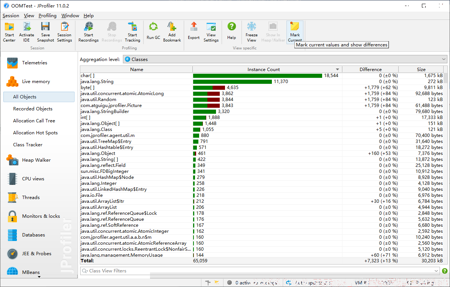The height and width of the screenshot is (287, 450).
Task: Select the java.lang.management.MemoryUsage row
Action: [262, 255]
